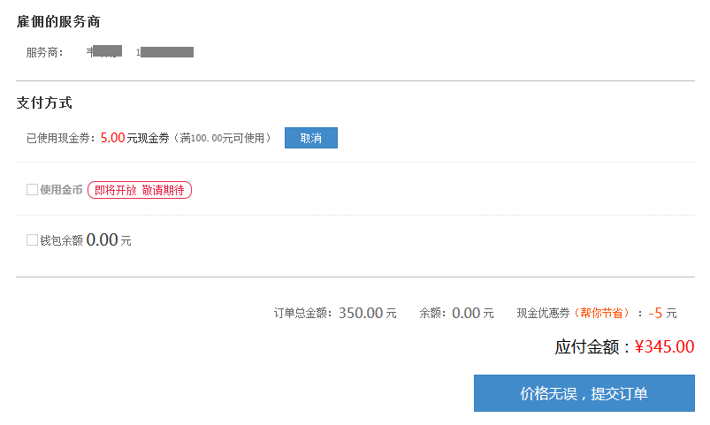Click the 支付方式 section heading
The width and height of the screenshot is (710, 425).
[44, 102]
